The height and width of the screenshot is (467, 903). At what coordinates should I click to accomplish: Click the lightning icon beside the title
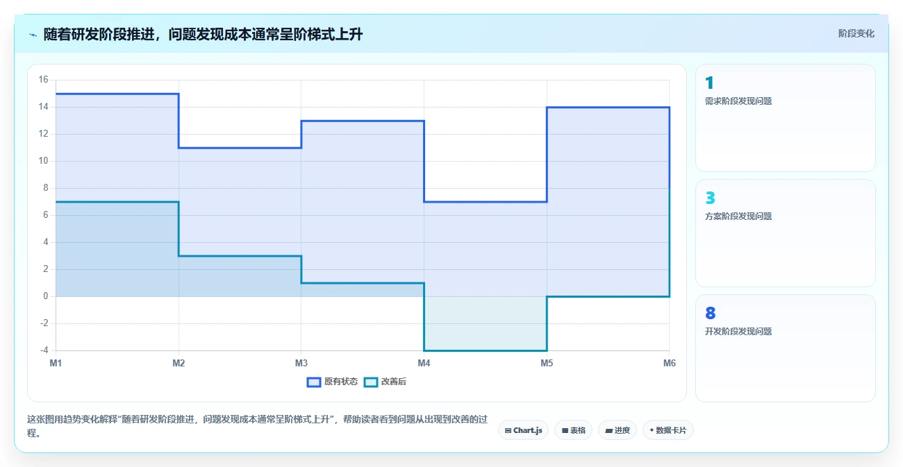(x=33, y=35)
